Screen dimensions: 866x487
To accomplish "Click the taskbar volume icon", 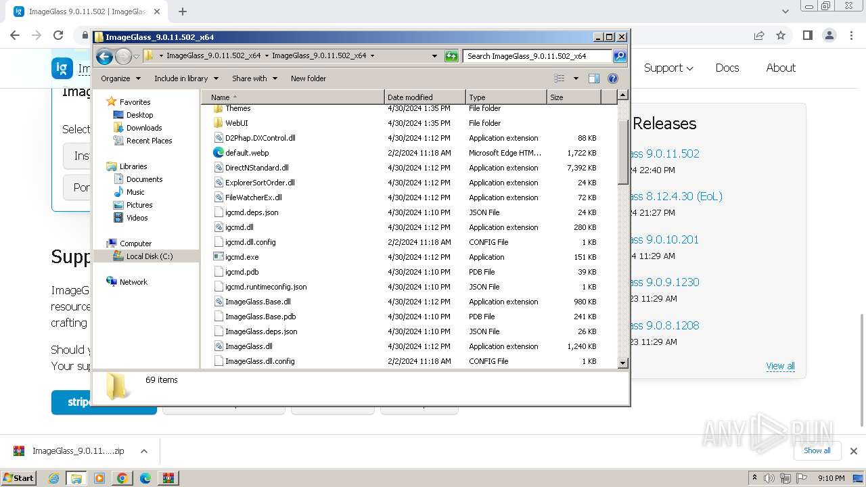I will (x=770, y=478).
